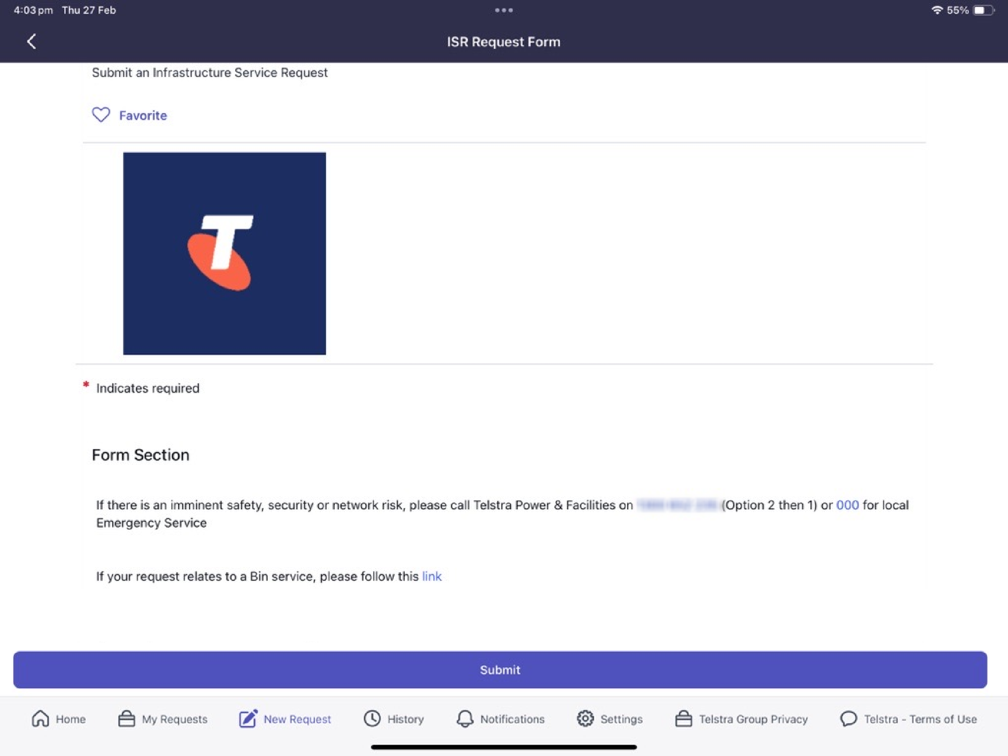Tap the Form Section heading
Screen dimensions: 1008x756
(x=140, y=455)
